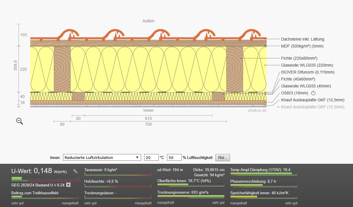Open the Reduzierte Luftzirkulation dropdown
The width and height of the screenshot is (353, 207).
pos(102,157)
